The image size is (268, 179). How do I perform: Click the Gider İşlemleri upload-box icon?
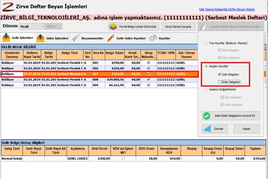[x=40, y=38]
